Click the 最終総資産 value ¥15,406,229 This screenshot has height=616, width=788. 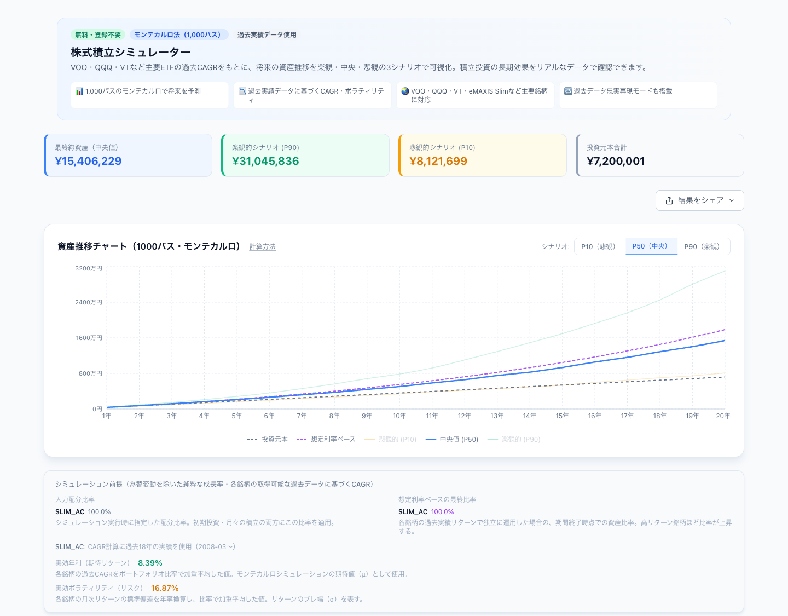click(x=88, y=161)
